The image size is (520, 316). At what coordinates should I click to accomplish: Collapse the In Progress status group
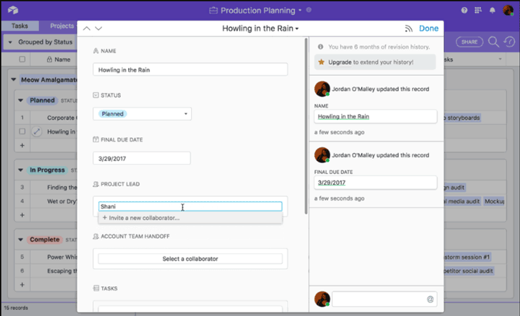tap(21, 170)
